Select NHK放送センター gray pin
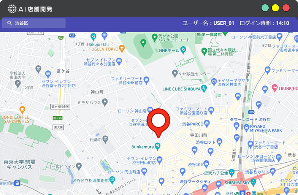 175,74
